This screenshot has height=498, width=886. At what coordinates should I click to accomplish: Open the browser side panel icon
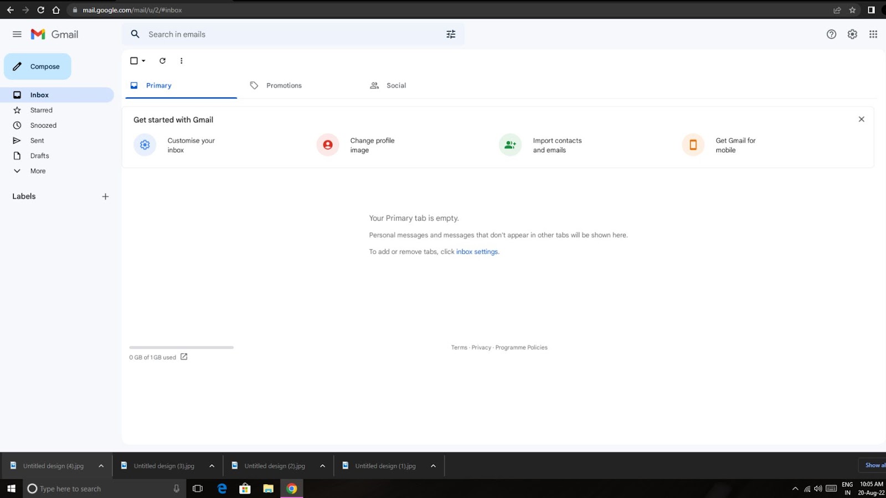[871, 10]
